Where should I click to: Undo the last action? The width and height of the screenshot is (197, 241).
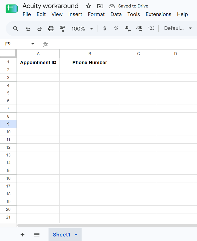pyautogui.click(x=28, y=29)
